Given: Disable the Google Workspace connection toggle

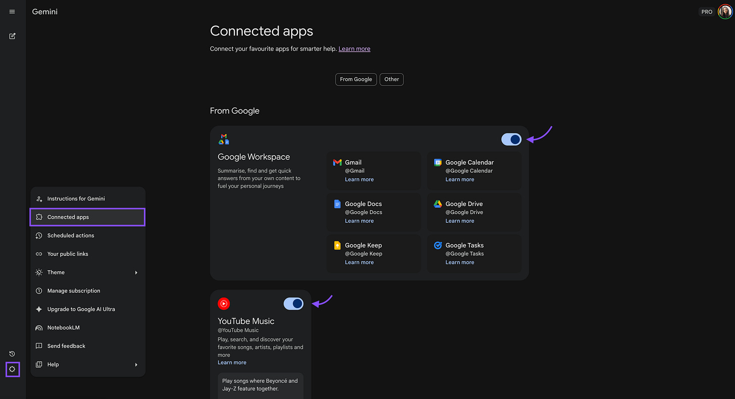Looking at the screenshot, I should [x=511, y=139].
